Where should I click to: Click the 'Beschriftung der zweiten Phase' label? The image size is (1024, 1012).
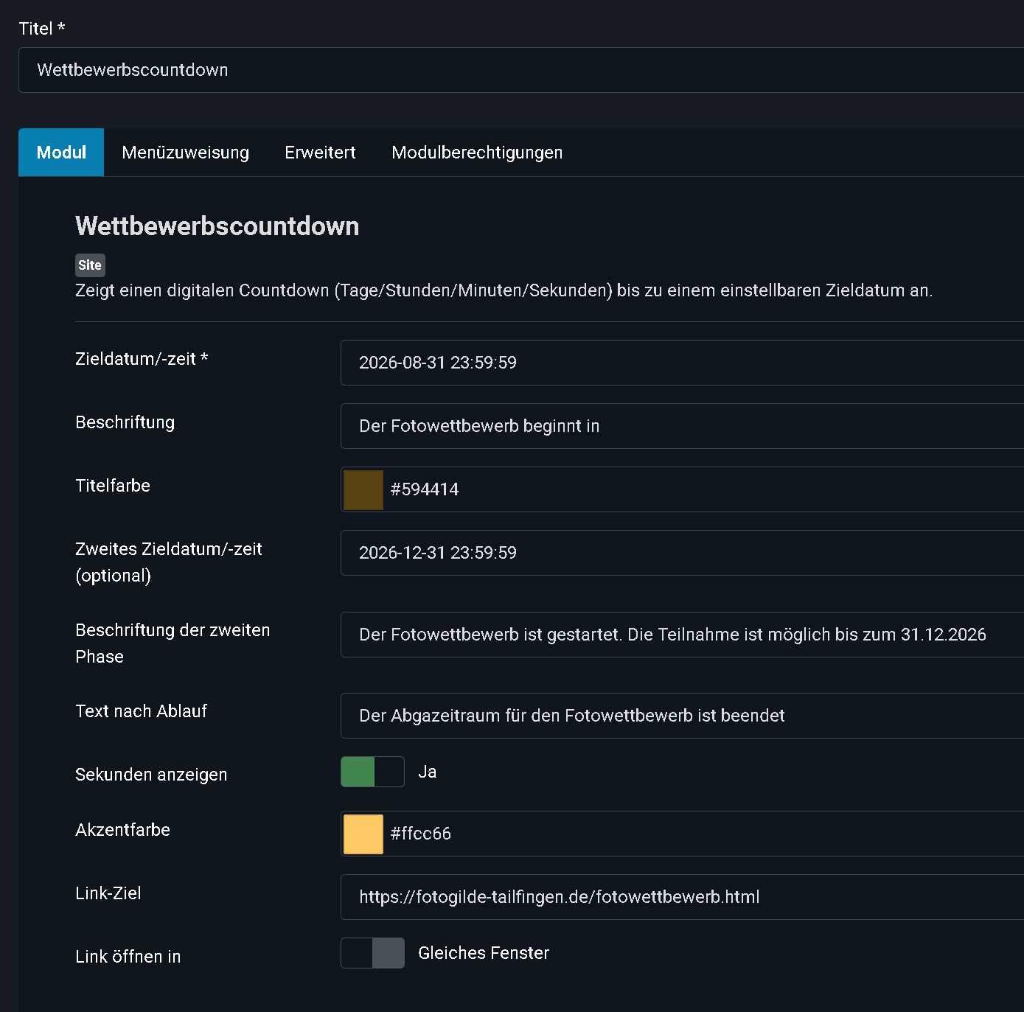coord(173,643)
